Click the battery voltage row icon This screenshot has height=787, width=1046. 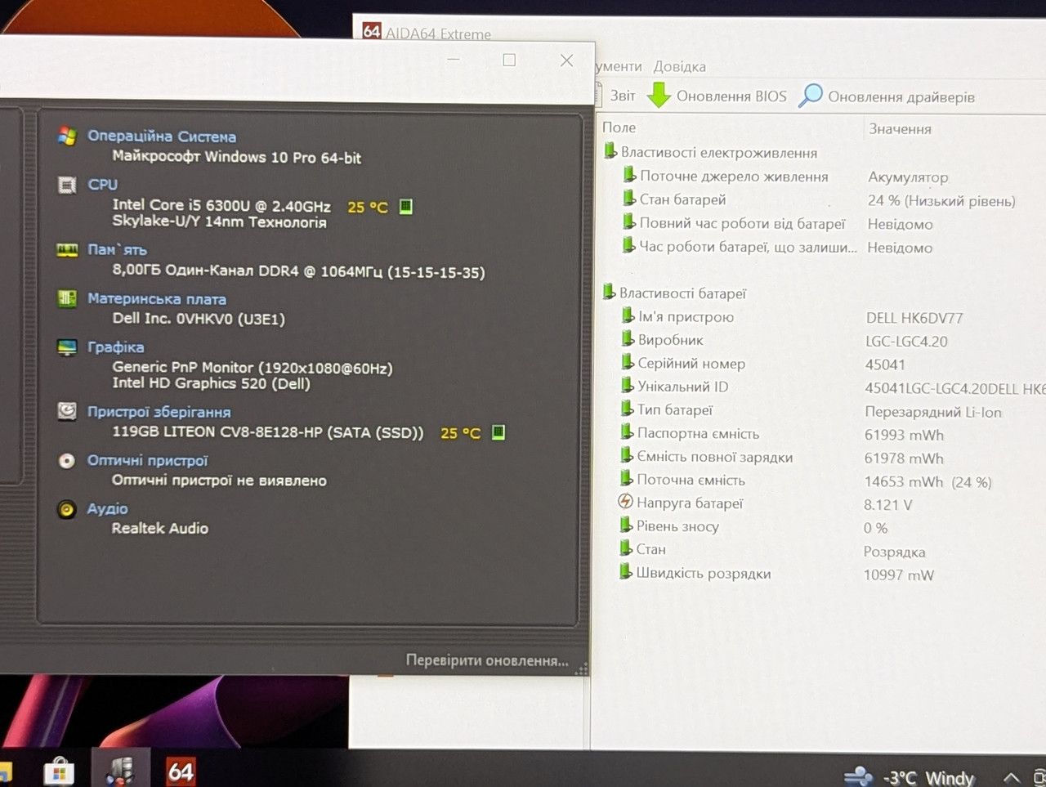point(625,502)
